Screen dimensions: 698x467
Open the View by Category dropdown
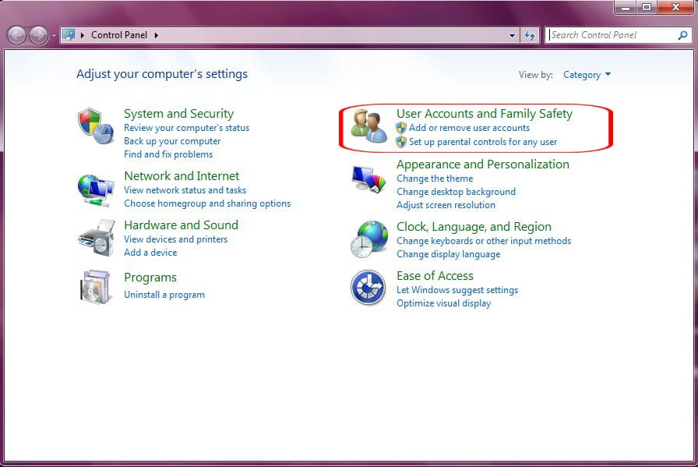tap(587, 75)
